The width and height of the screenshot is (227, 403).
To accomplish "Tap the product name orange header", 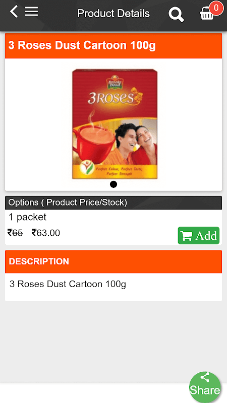I will click(113, 45).
